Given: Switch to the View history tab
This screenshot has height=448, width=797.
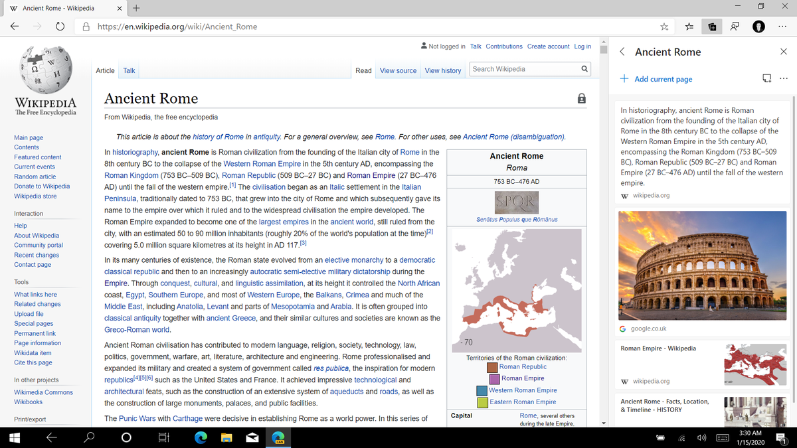Looking at the screenshot, I should (442, 70).
